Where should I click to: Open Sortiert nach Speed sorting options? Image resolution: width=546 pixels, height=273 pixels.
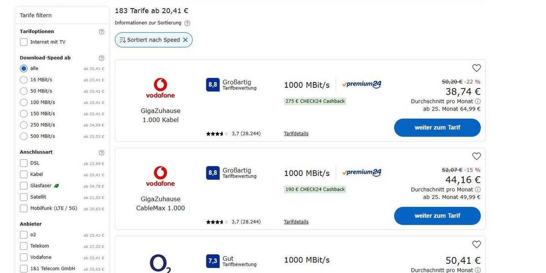click(x=149, y=40)
